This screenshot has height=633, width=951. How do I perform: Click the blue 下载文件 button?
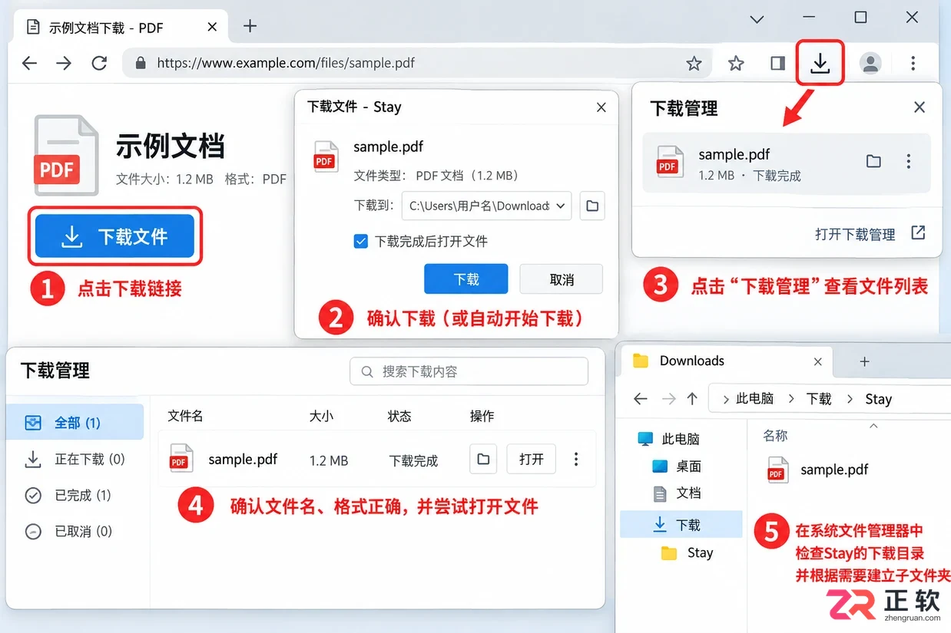coord(115,236)
